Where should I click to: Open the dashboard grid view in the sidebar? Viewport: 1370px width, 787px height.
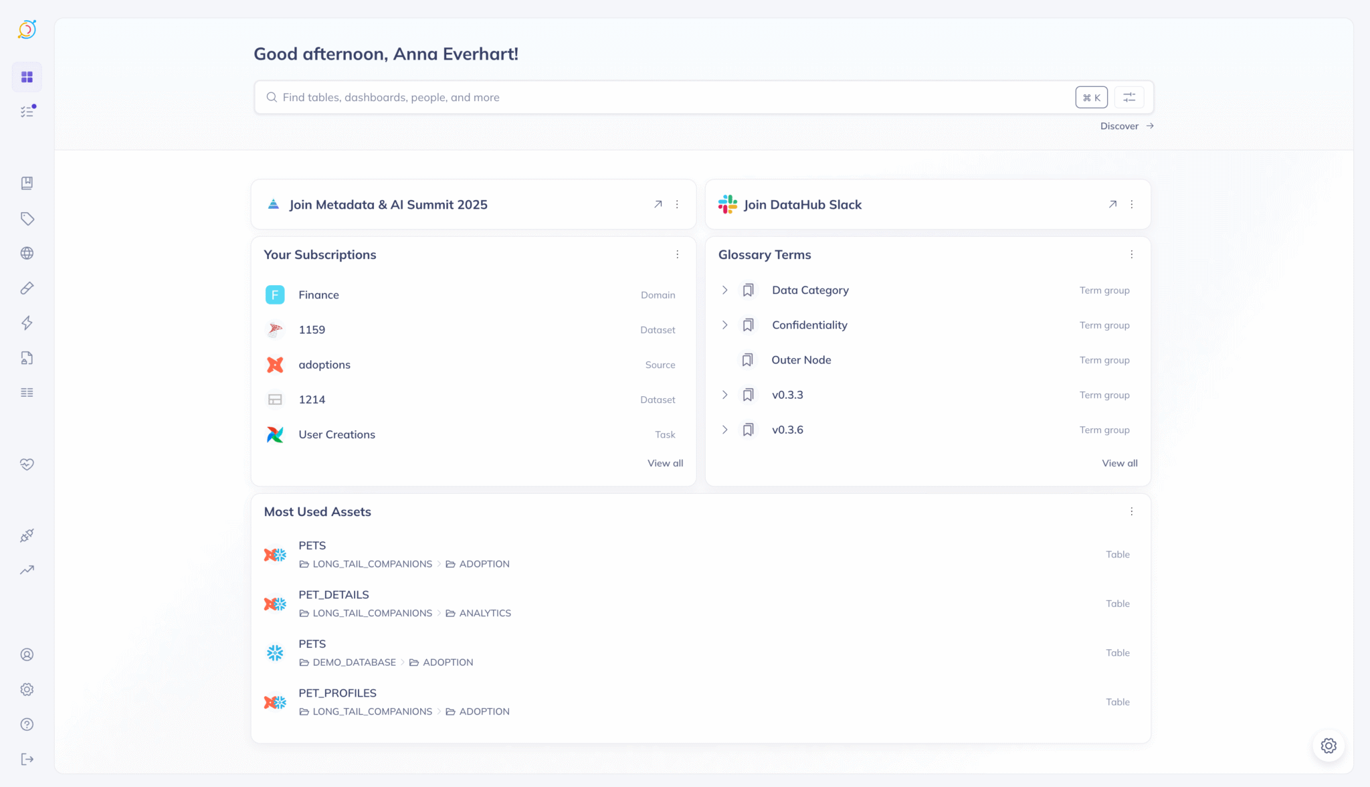(x=27, y=76)
